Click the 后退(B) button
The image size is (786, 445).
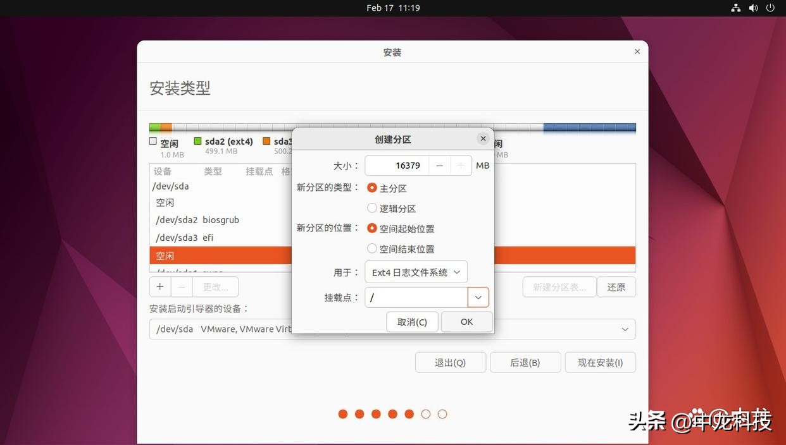click(525, 362)
